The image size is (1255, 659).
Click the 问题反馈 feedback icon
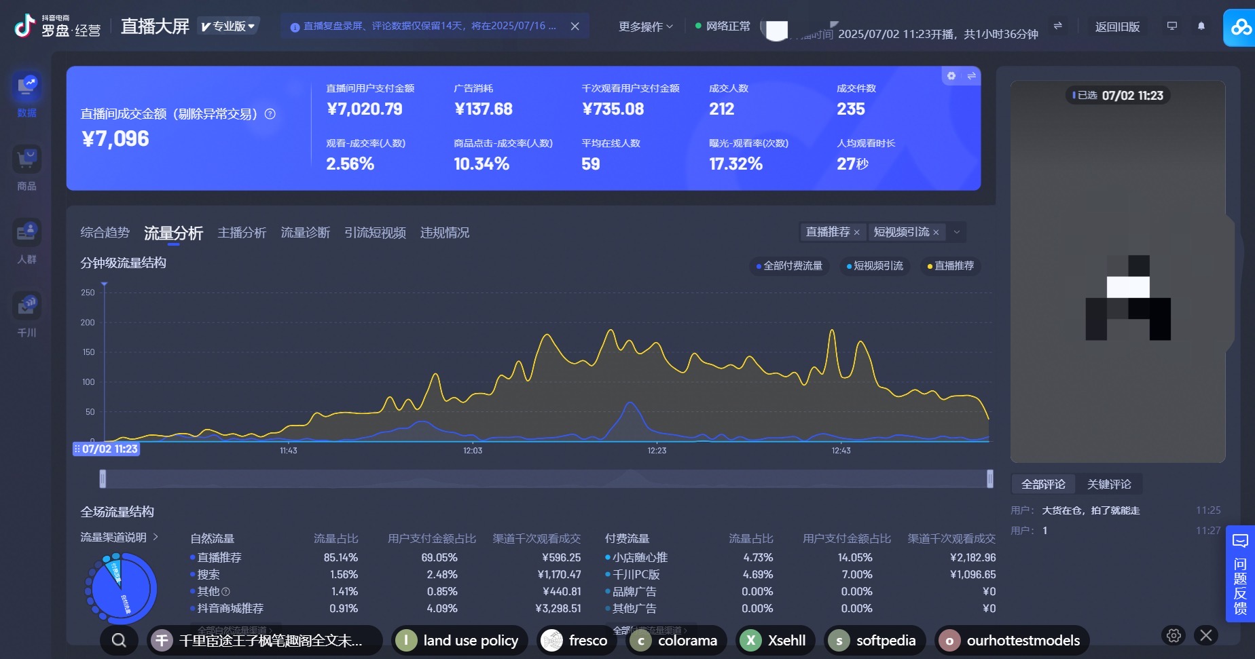(x=1240, y=573)
